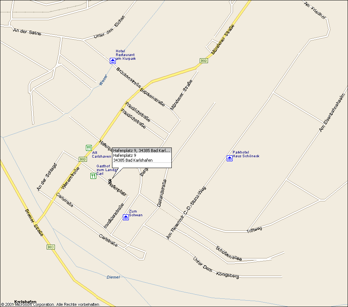Click the Diemel river label

coord(113,277)
